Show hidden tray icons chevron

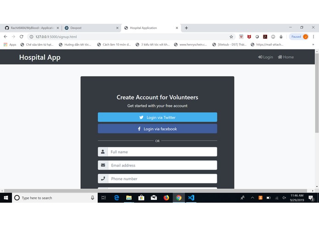point(252,198)
